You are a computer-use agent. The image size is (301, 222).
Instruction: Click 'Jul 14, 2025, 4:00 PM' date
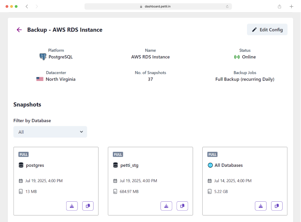(x=233, y=181)
